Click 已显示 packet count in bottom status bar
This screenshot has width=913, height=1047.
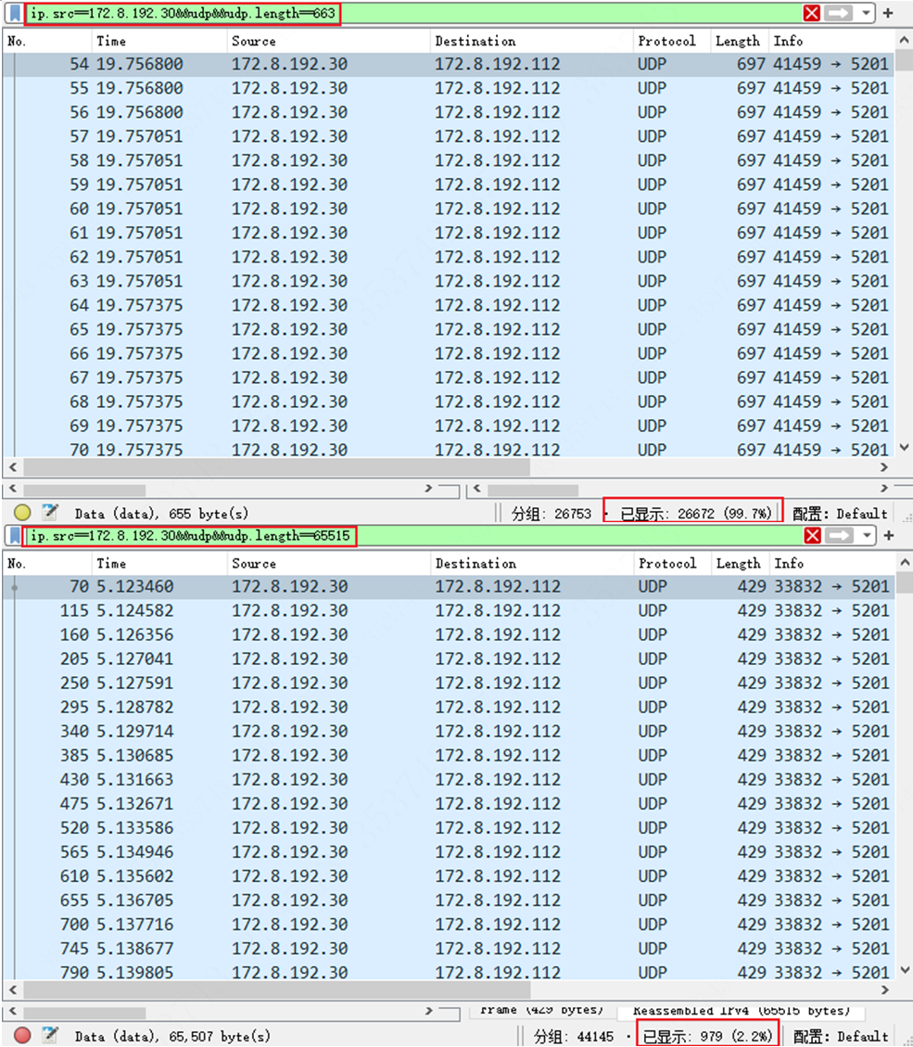click(x=709, y=1036)
